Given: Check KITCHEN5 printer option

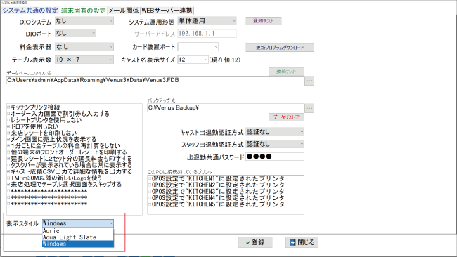Looking at the screenshot, I should coord(150,204).
